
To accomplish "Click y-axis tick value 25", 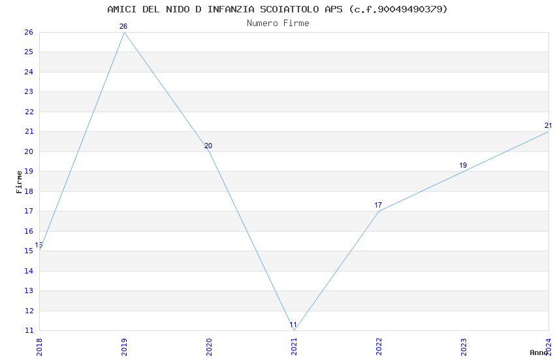I will 29,52.
